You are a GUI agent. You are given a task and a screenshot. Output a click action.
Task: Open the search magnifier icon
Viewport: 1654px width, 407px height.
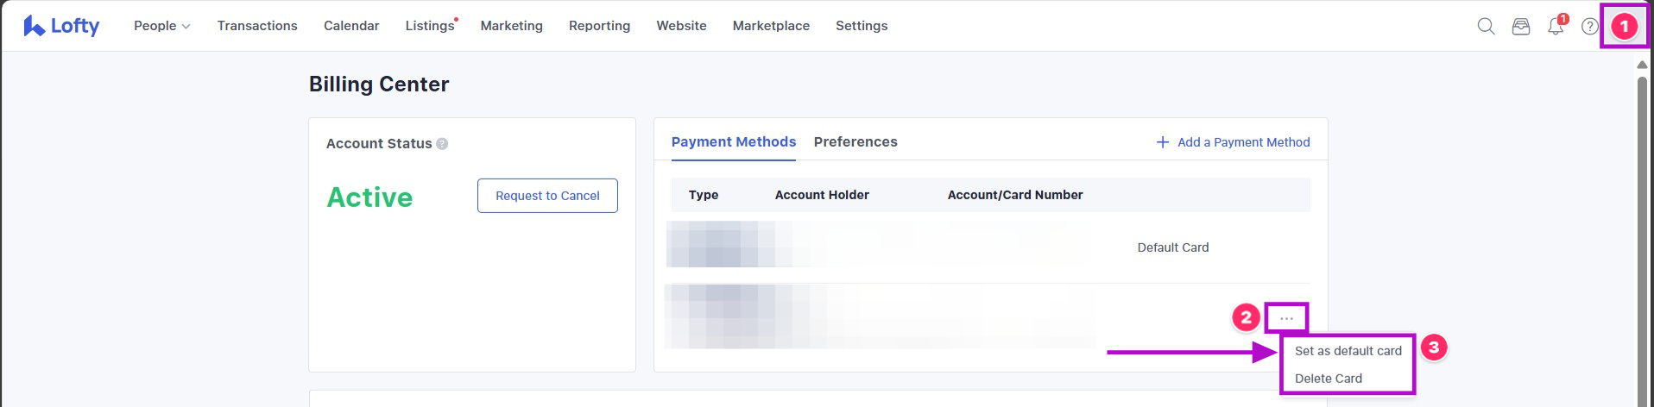[1486, 27]
